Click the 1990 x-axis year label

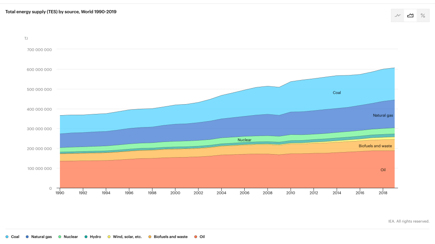tap(60, 193)
